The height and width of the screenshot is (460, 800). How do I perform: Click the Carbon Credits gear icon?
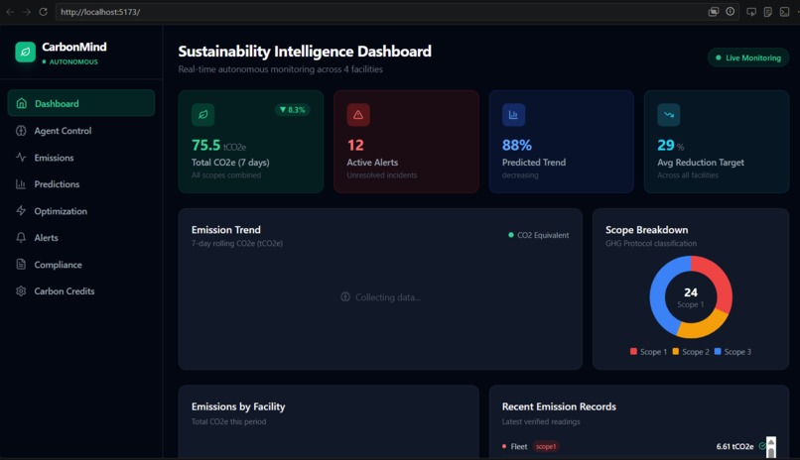click(x=21, y=290)
